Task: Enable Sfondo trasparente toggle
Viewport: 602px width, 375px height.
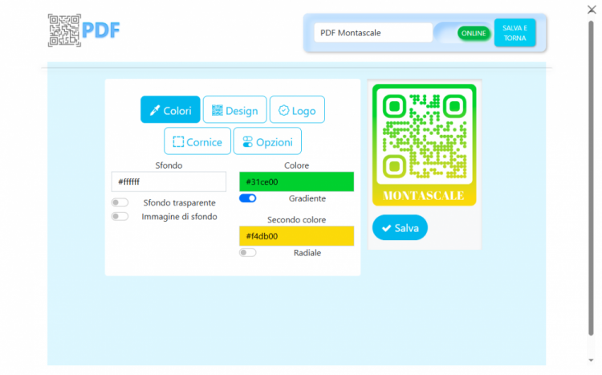Action: [x=120, y=202]
